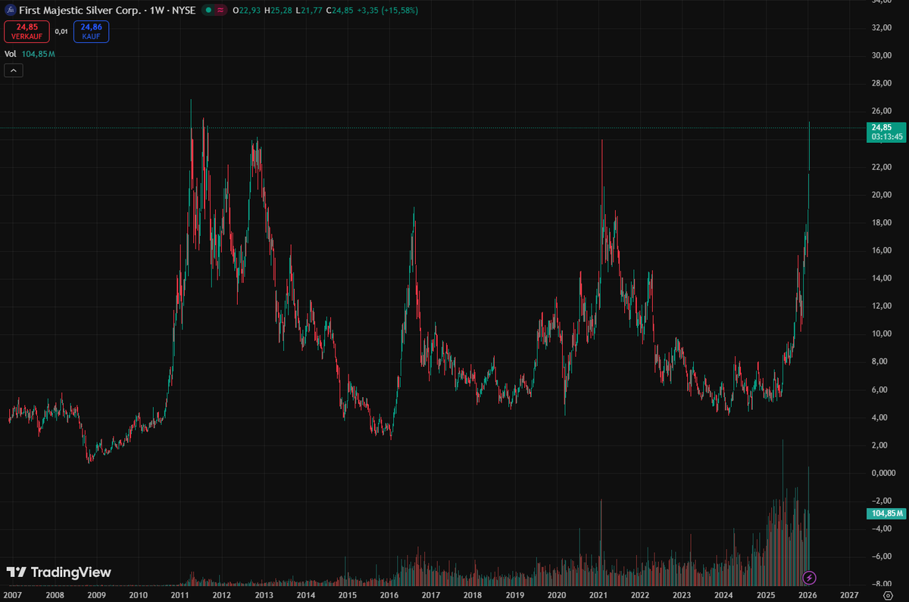Open symbol title First Majestic Silver Corp.

pyautogui.click(x=79, y=11)
